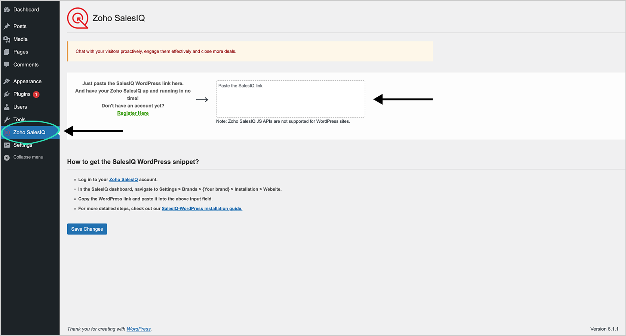Click the Tools wrench icon
Viewport: 626px width, 336px height.
click(7, 120)
